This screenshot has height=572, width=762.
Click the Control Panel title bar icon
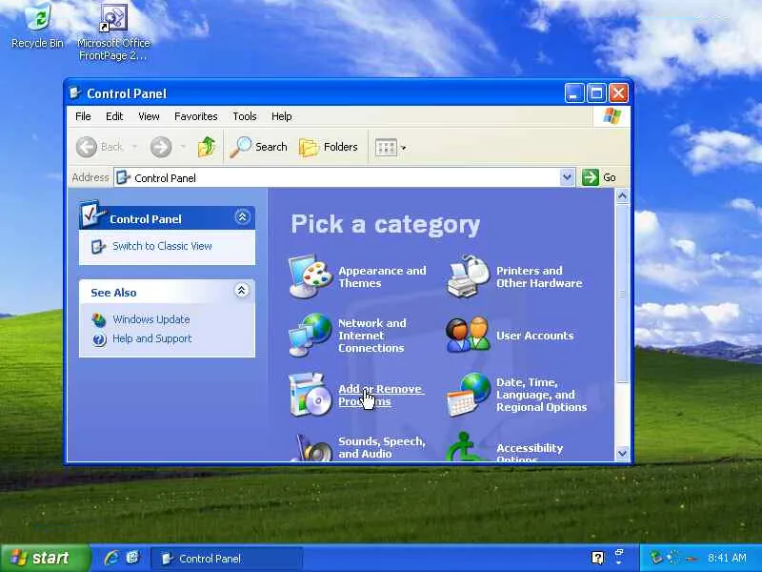pyautogui.click(x=75, y=92)
